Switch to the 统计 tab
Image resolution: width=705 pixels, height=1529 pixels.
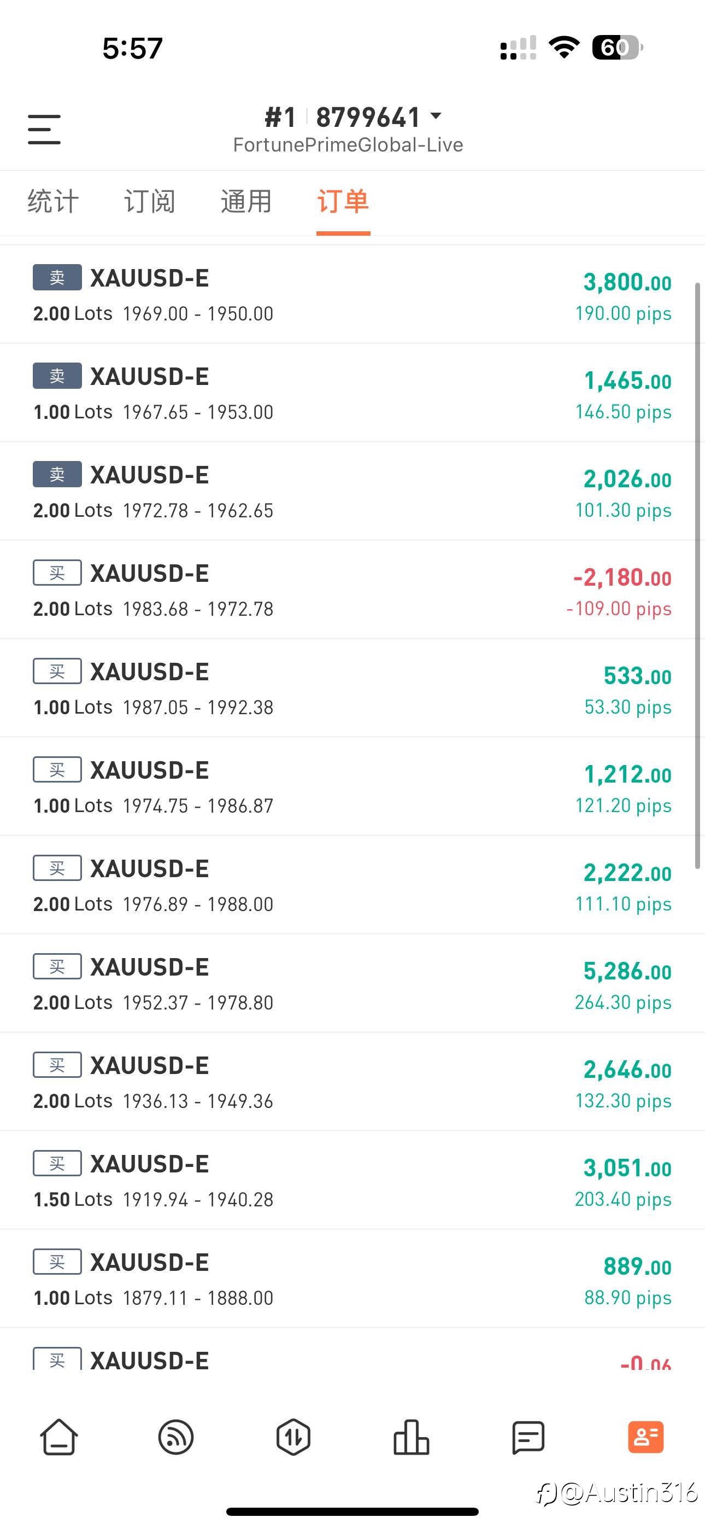pos(53,201)
